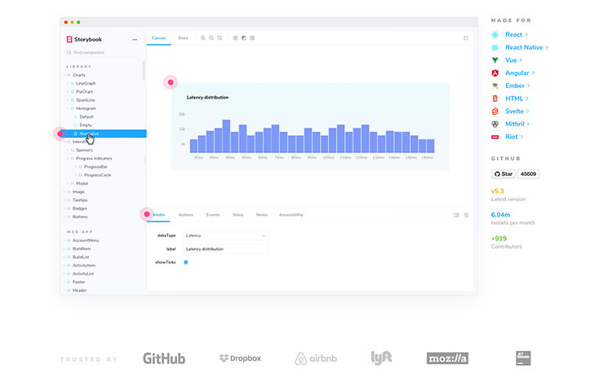
Task: Switch to the Canvas tab
Action: click(x=159, y=37)
